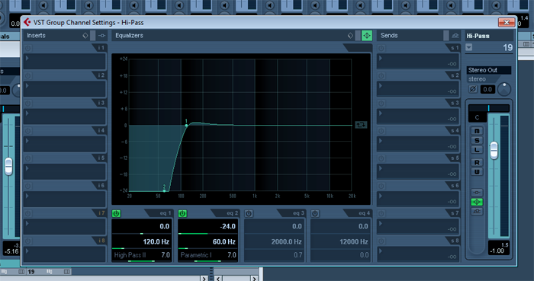Bypass equalizers from the Equalizers header

(x=358, y=35)
